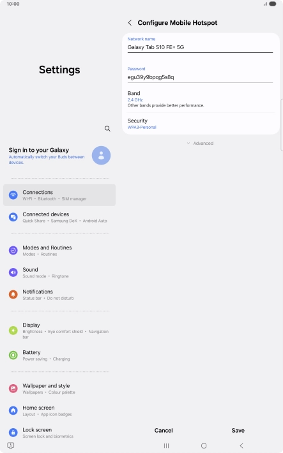This screenshot has width=283, height=453.
Task: Save the hotspot configuration
Action: click(x=238, y=431)
